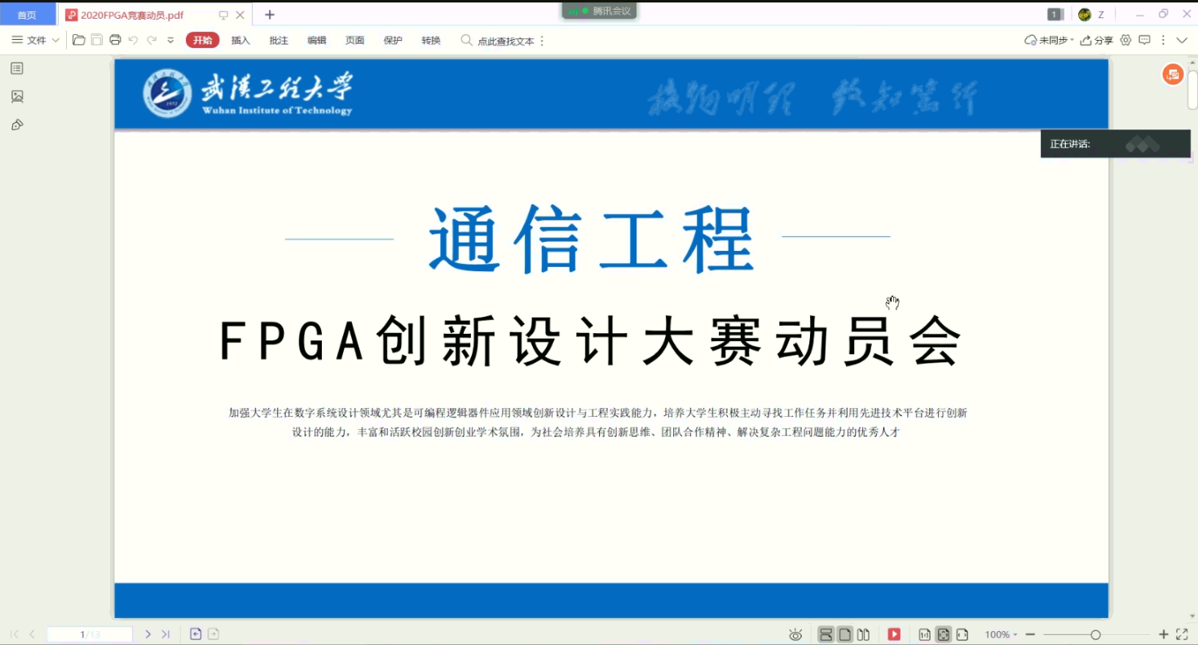The image size is (1198, 645).
Task: Click the Open file folder icon
Action: click(x=79, y=40)
